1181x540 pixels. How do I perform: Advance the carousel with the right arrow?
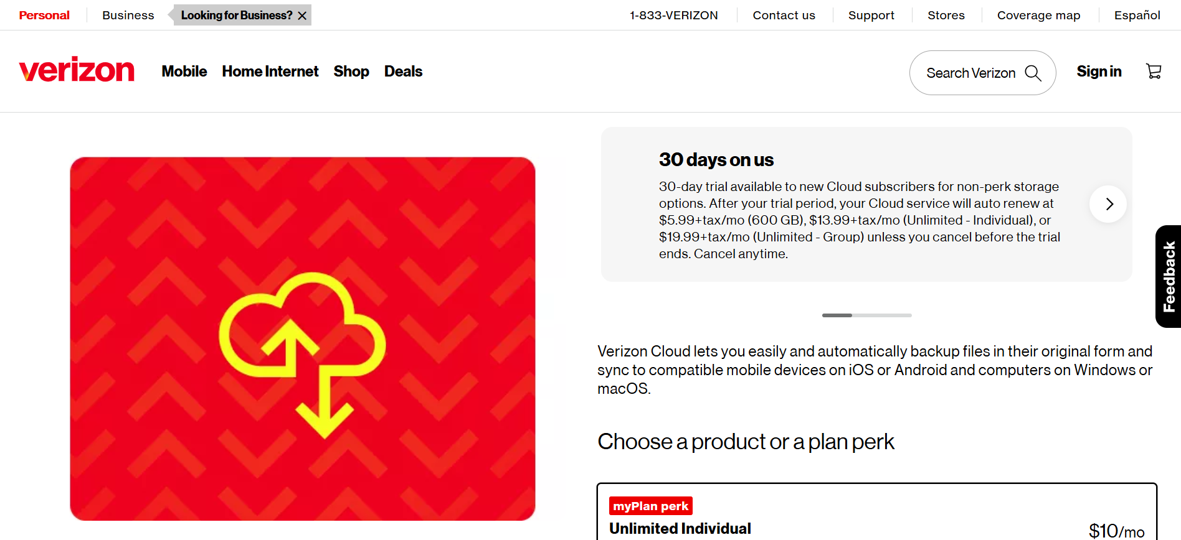click(x=1108, y=204)
